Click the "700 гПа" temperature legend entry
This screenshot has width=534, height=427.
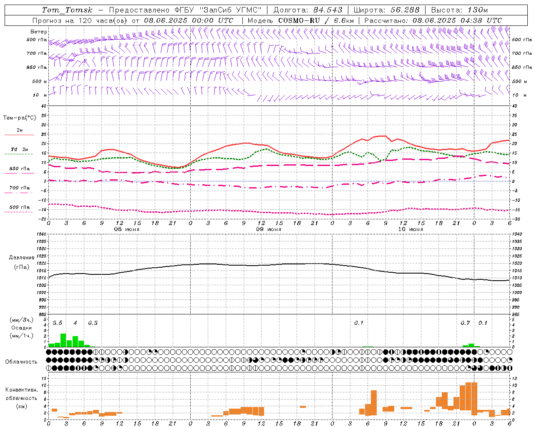pos(20,188)
